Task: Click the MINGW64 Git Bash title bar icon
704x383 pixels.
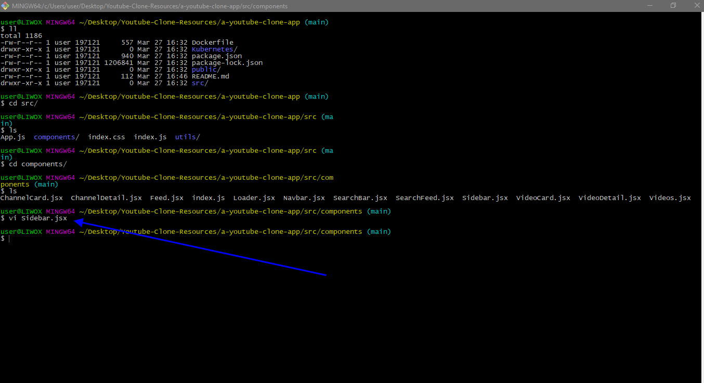Action: (x=6, y=6)
